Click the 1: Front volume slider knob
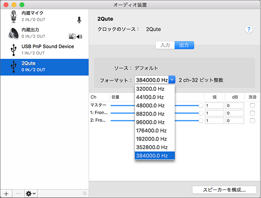 (x=201, y=113)
